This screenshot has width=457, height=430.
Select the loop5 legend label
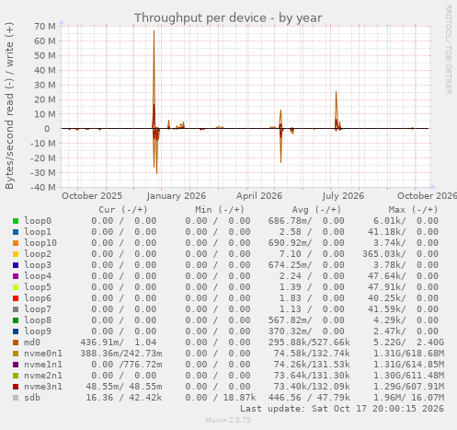pos(38,287)
